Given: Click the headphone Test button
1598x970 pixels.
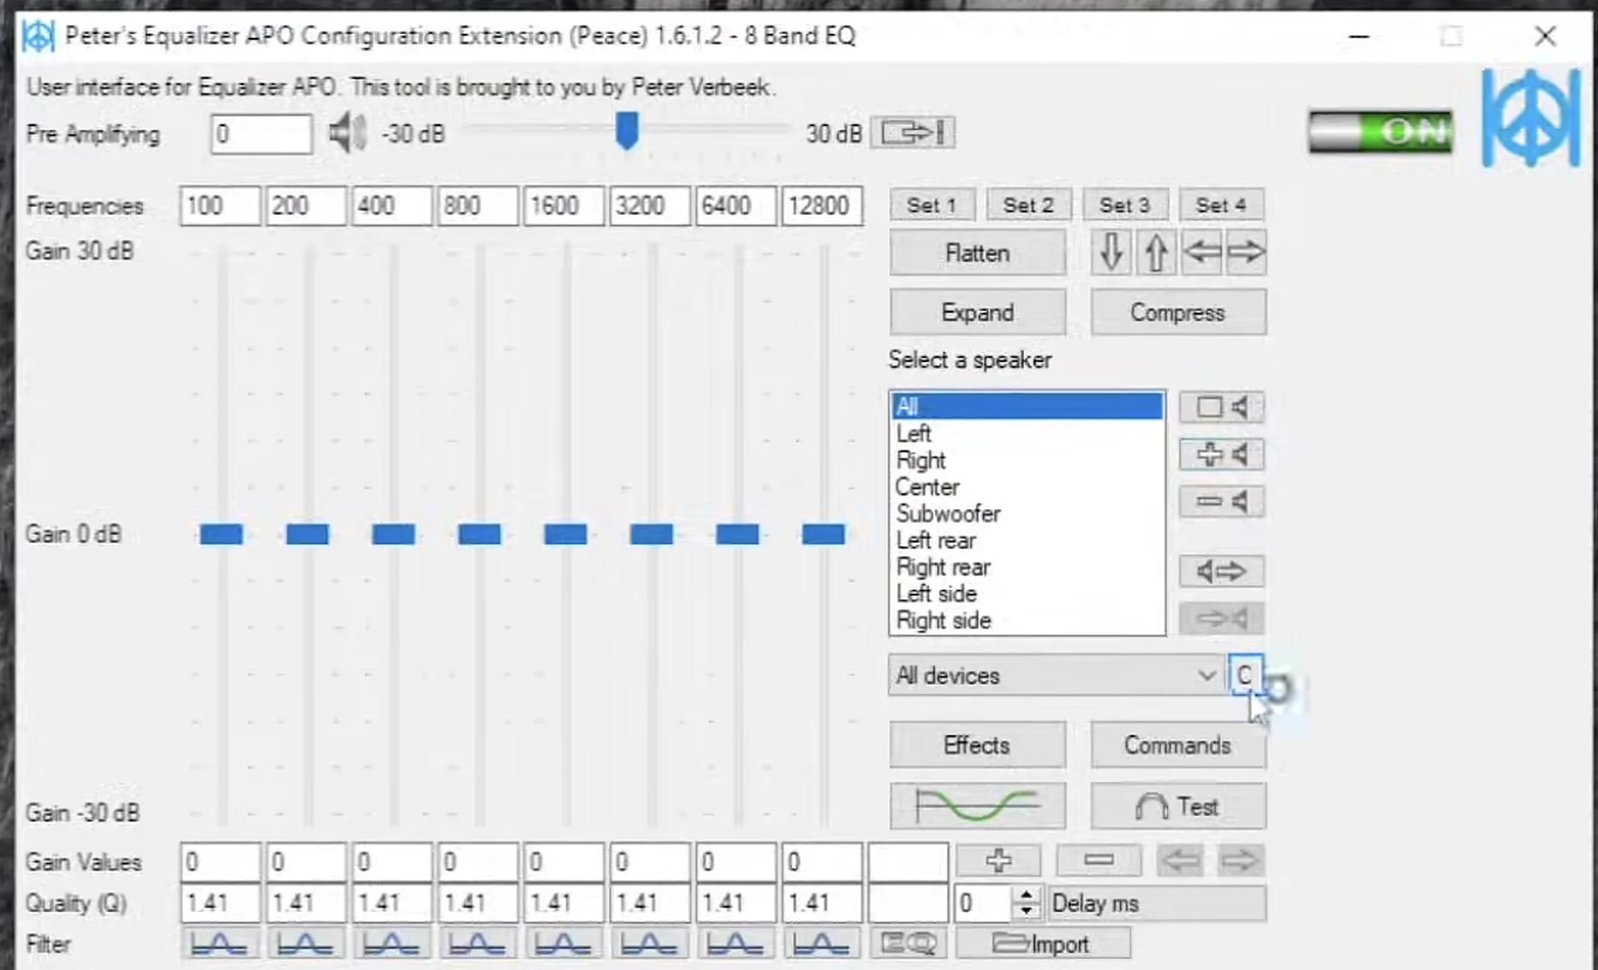Looking at the screenshot, I should point(1178,805).
